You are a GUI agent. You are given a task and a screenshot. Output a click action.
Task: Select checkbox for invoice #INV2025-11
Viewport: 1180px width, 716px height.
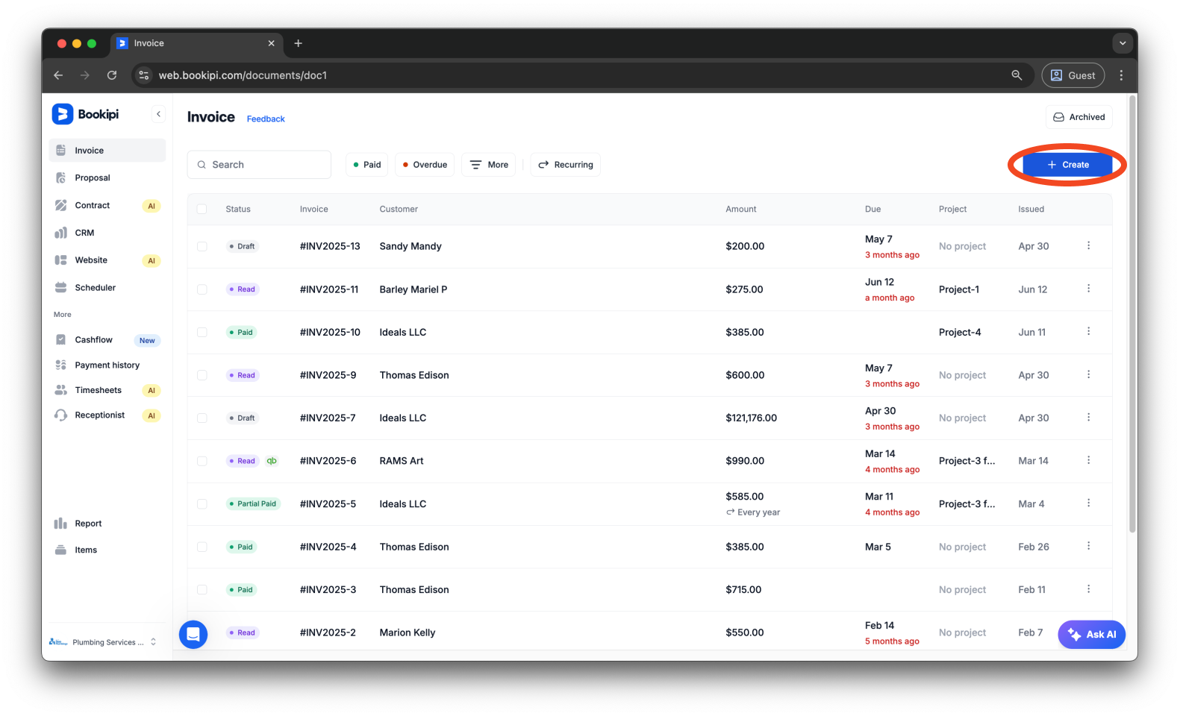(202, 289)
